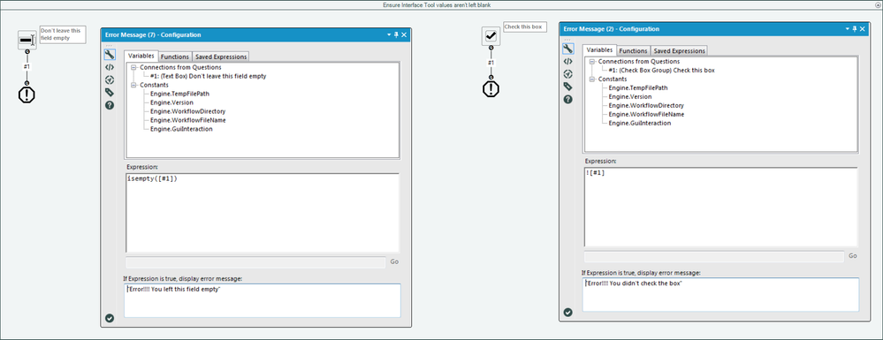Collapse Constants node in Error Message (2)
This screenshot has width=883, height=340.
click(x=592, y=79)
